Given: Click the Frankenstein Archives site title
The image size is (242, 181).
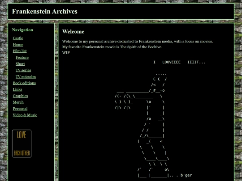Looking at the screenshot, I should [x=45, y=12].
